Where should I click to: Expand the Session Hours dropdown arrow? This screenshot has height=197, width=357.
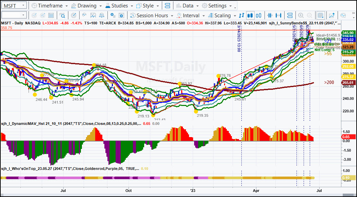point(172,16)
